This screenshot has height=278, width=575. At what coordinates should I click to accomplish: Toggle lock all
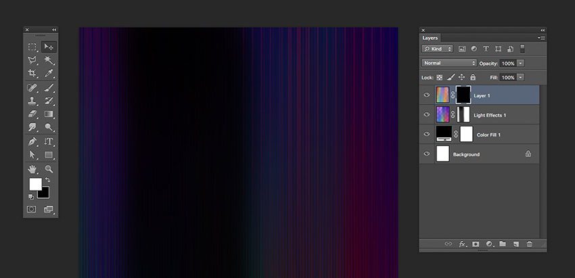pos(473,77)
